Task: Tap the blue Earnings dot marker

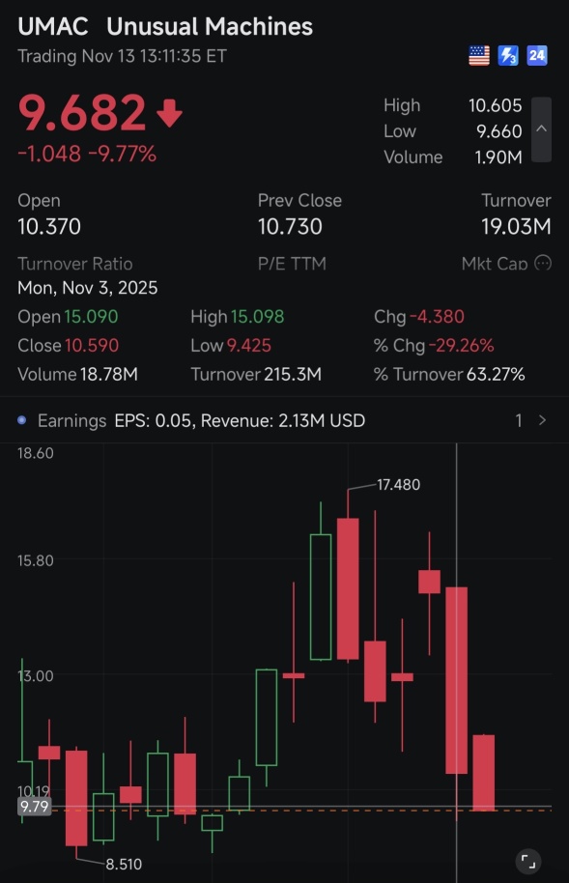Action: coord(22,420)
